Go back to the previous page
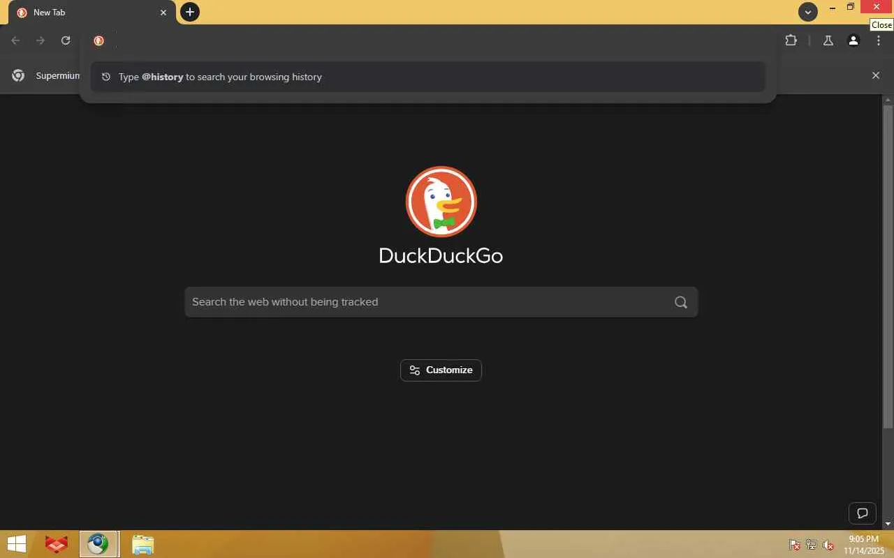The height and width of the screenshot is (558, 894). pos(15,40)
